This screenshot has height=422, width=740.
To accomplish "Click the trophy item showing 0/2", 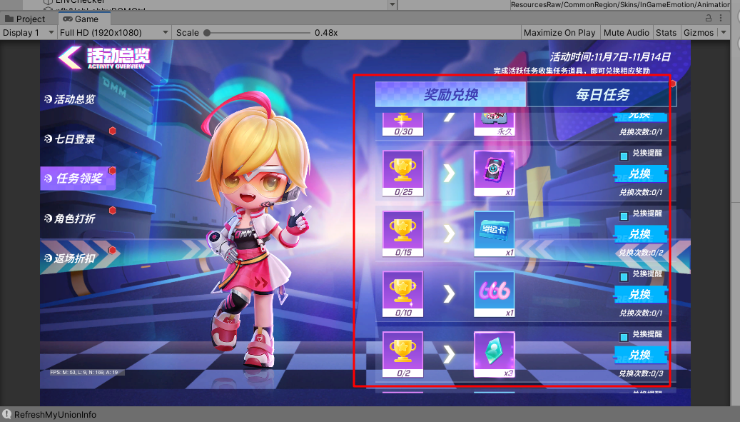I will coord(402,354).
